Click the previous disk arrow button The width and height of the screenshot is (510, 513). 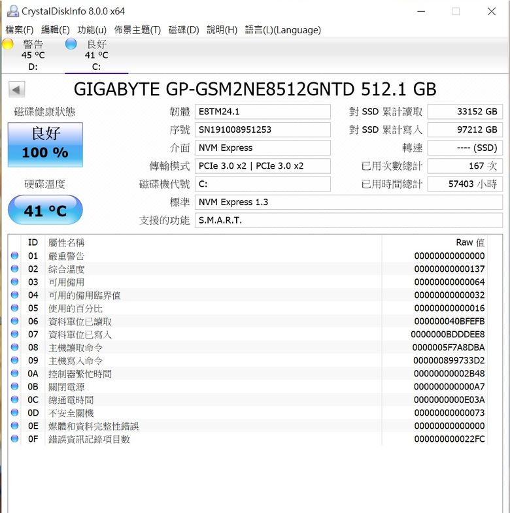16,90
